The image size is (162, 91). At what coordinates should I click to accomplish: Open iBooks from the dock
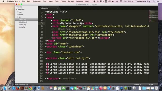coord(105,88)
